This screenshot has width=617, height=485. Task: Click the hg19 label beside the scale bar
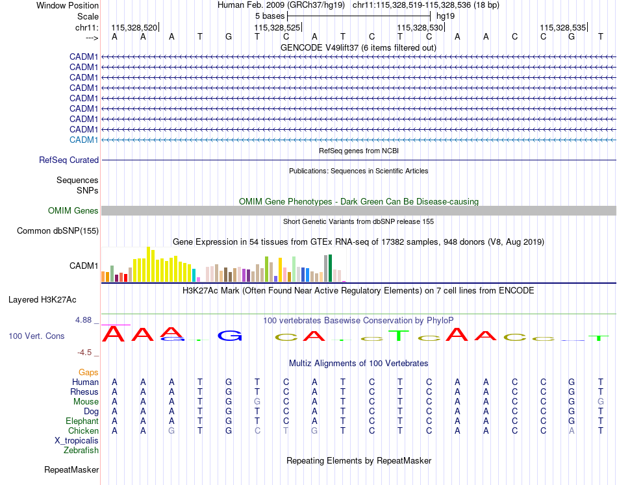446,16
